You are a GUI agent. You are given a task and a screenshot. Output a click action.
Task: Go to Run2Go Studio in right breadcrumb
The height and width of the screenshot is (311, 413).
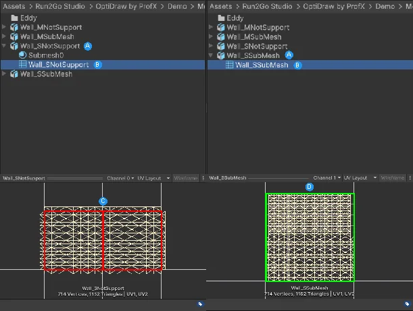pos(267,6)
